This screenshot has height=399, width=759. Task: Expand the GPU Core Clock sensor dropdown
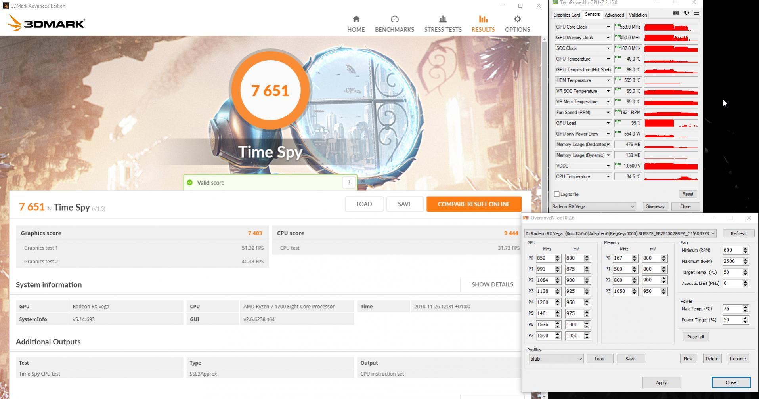click(x=608, y=27)
